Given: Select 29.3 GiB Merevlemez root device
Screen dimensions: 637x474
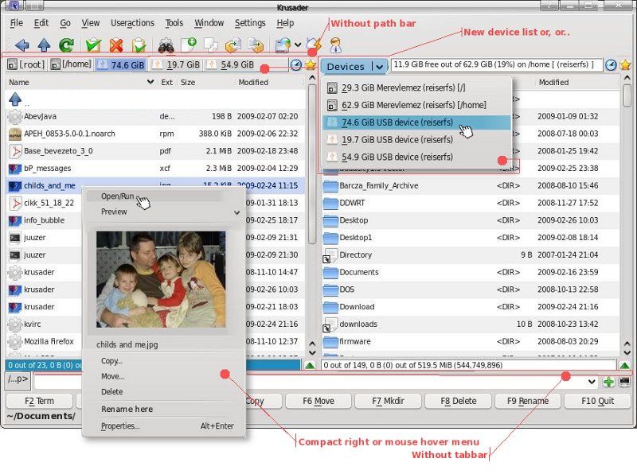Looking at the screenshot, I should [x=416, y=87].
